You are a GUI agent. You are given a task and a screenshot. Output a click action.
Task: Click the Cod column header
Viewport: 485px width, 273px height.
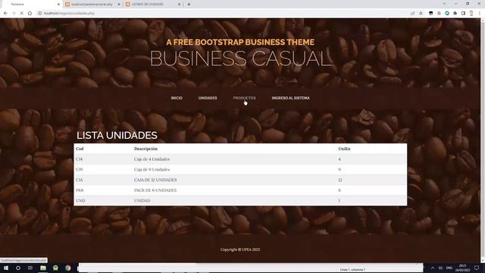pos(80,149)
